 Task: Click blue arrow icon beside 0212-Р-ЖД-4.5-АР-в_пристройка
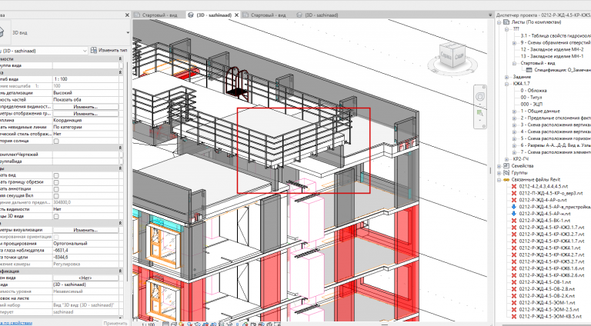pyautogui.click(x=514, y=207)
